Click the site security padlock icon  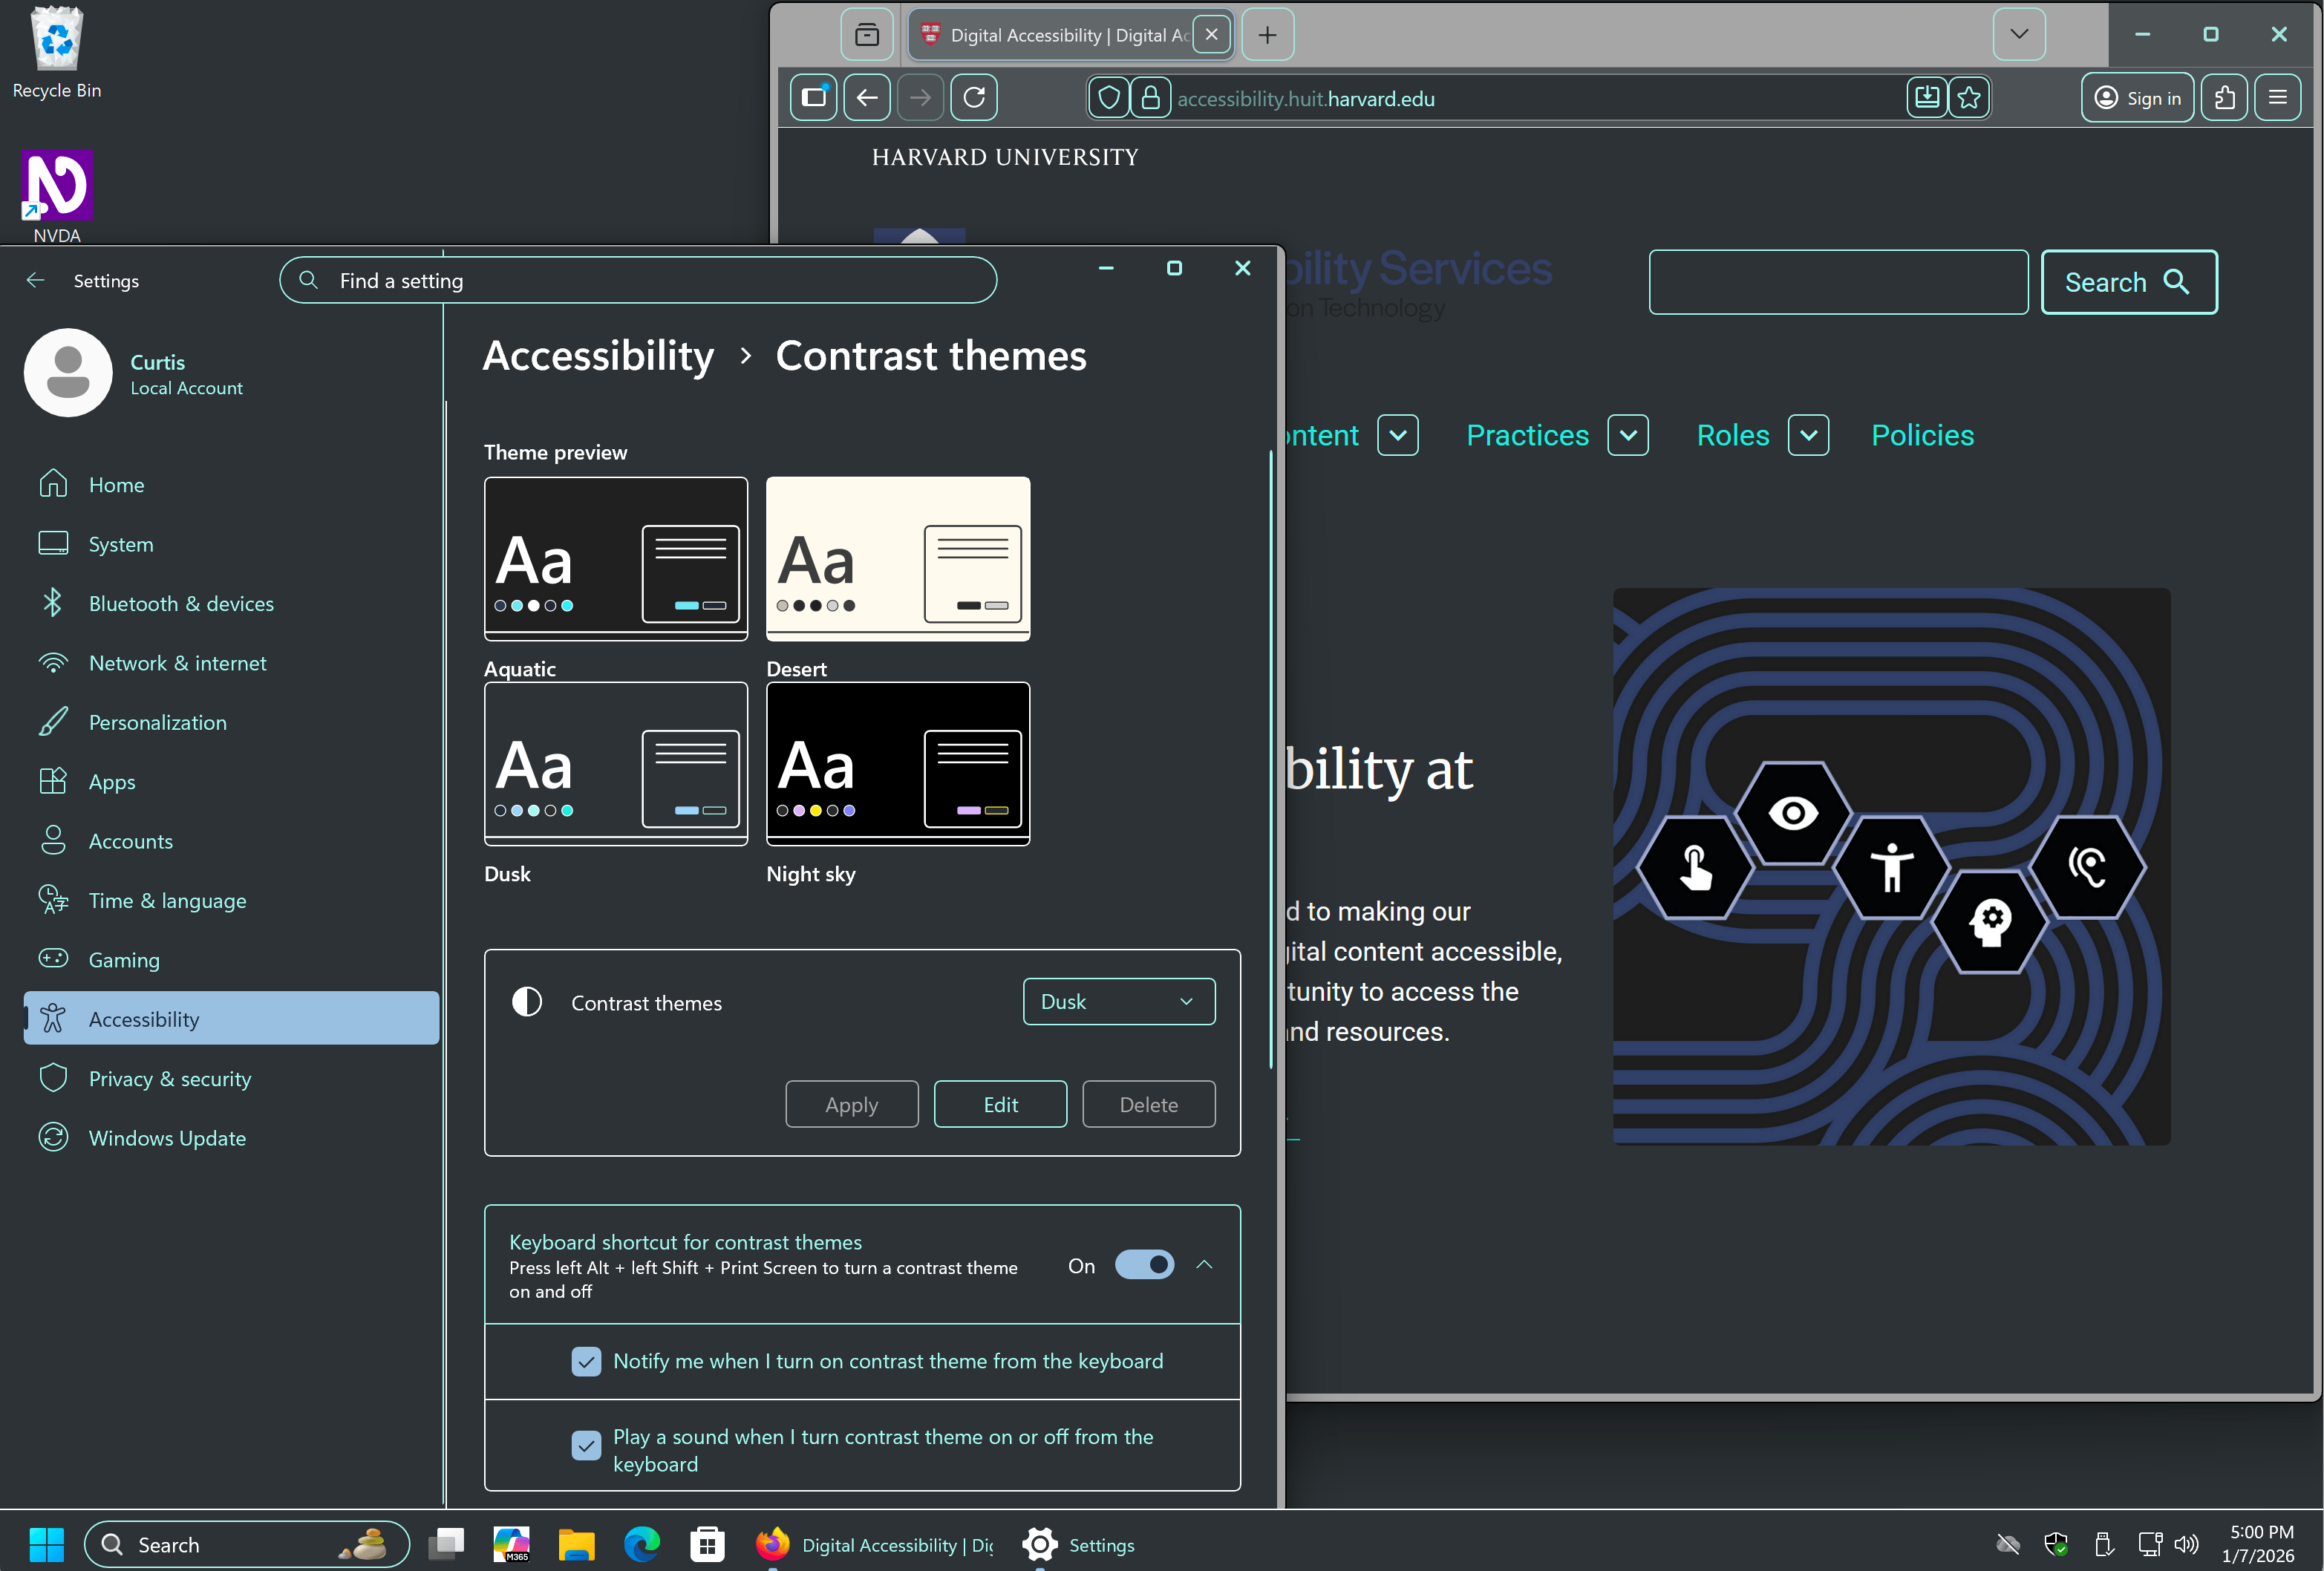(1151, 98)
